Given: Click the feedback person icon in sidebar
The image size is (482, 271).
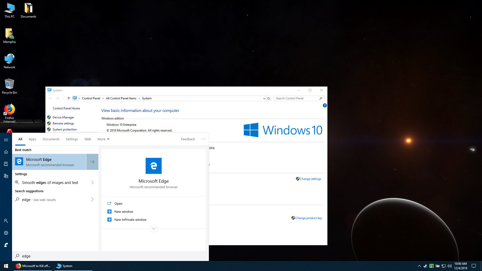Looking at the screenshot, I should 6,245.
